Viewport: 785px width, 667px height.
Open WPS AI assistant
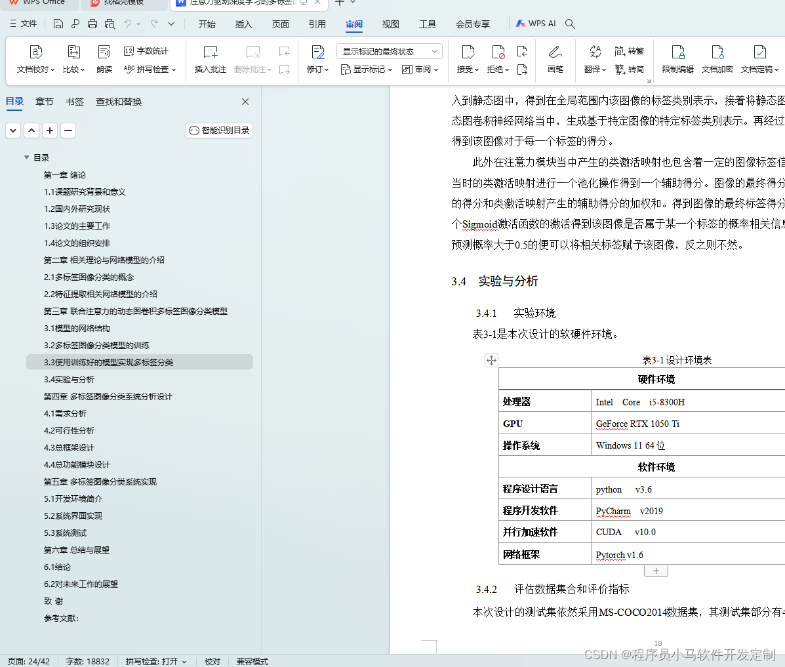pyautogui.click(x=536, y=23)
